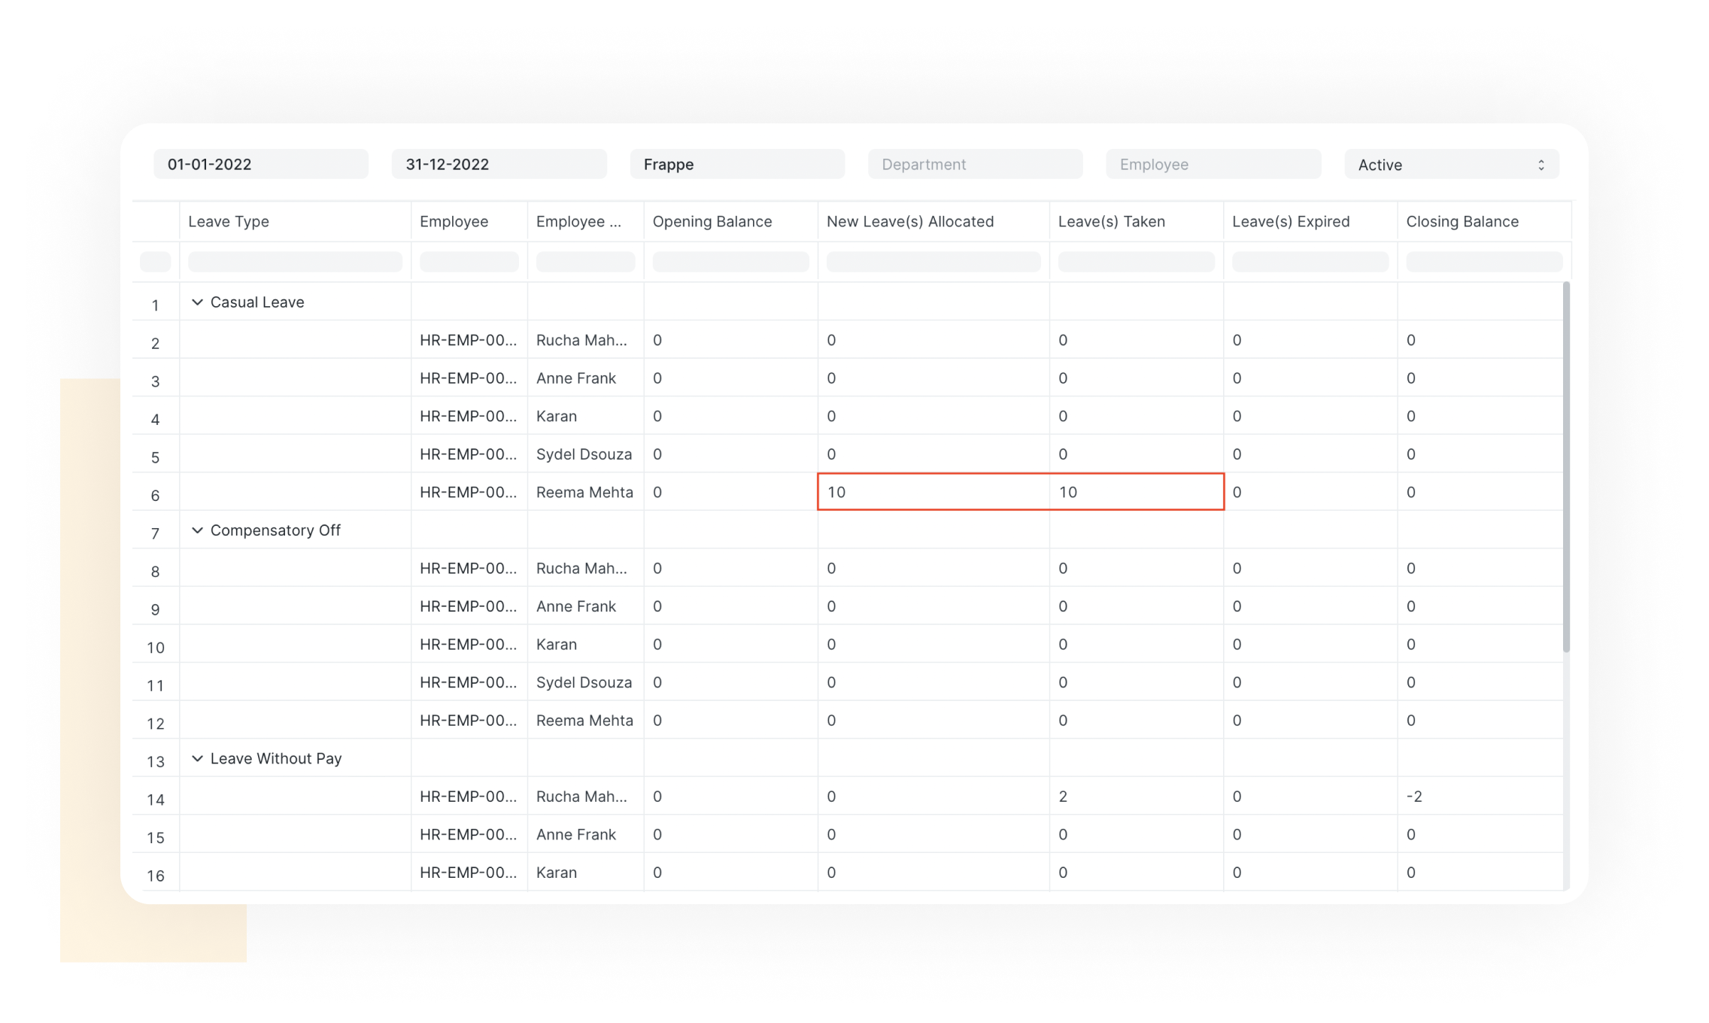Select Reema Mehta in row 12

point(585,721)
